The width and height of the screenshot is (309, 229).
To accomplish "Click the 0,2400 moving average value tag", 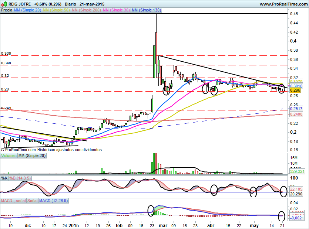I will coord(296,114).
